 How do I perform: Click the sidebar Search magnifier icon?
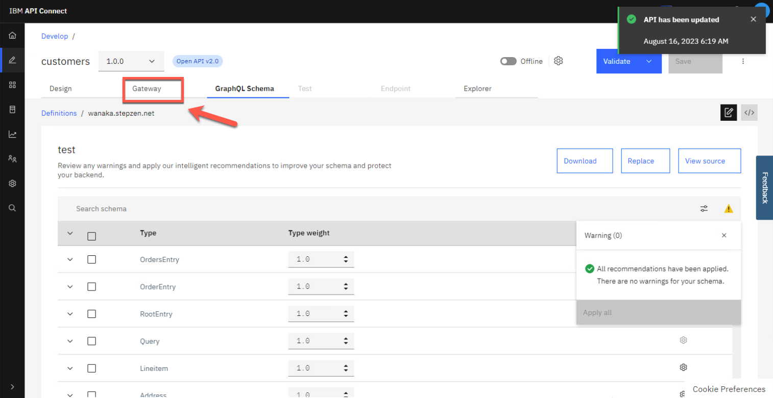[x=12, y=208]
